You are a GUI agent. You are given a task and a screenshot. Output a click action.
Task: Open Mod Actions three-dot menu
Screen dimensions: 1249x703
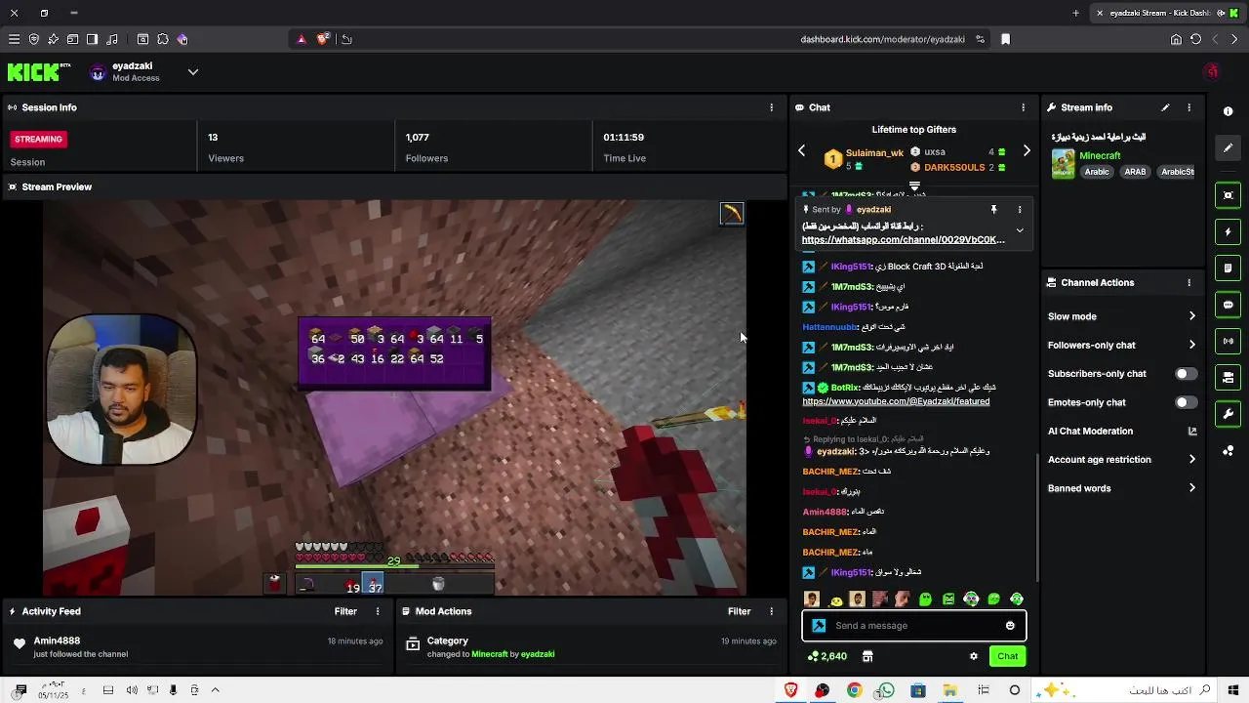click(772, 611)
